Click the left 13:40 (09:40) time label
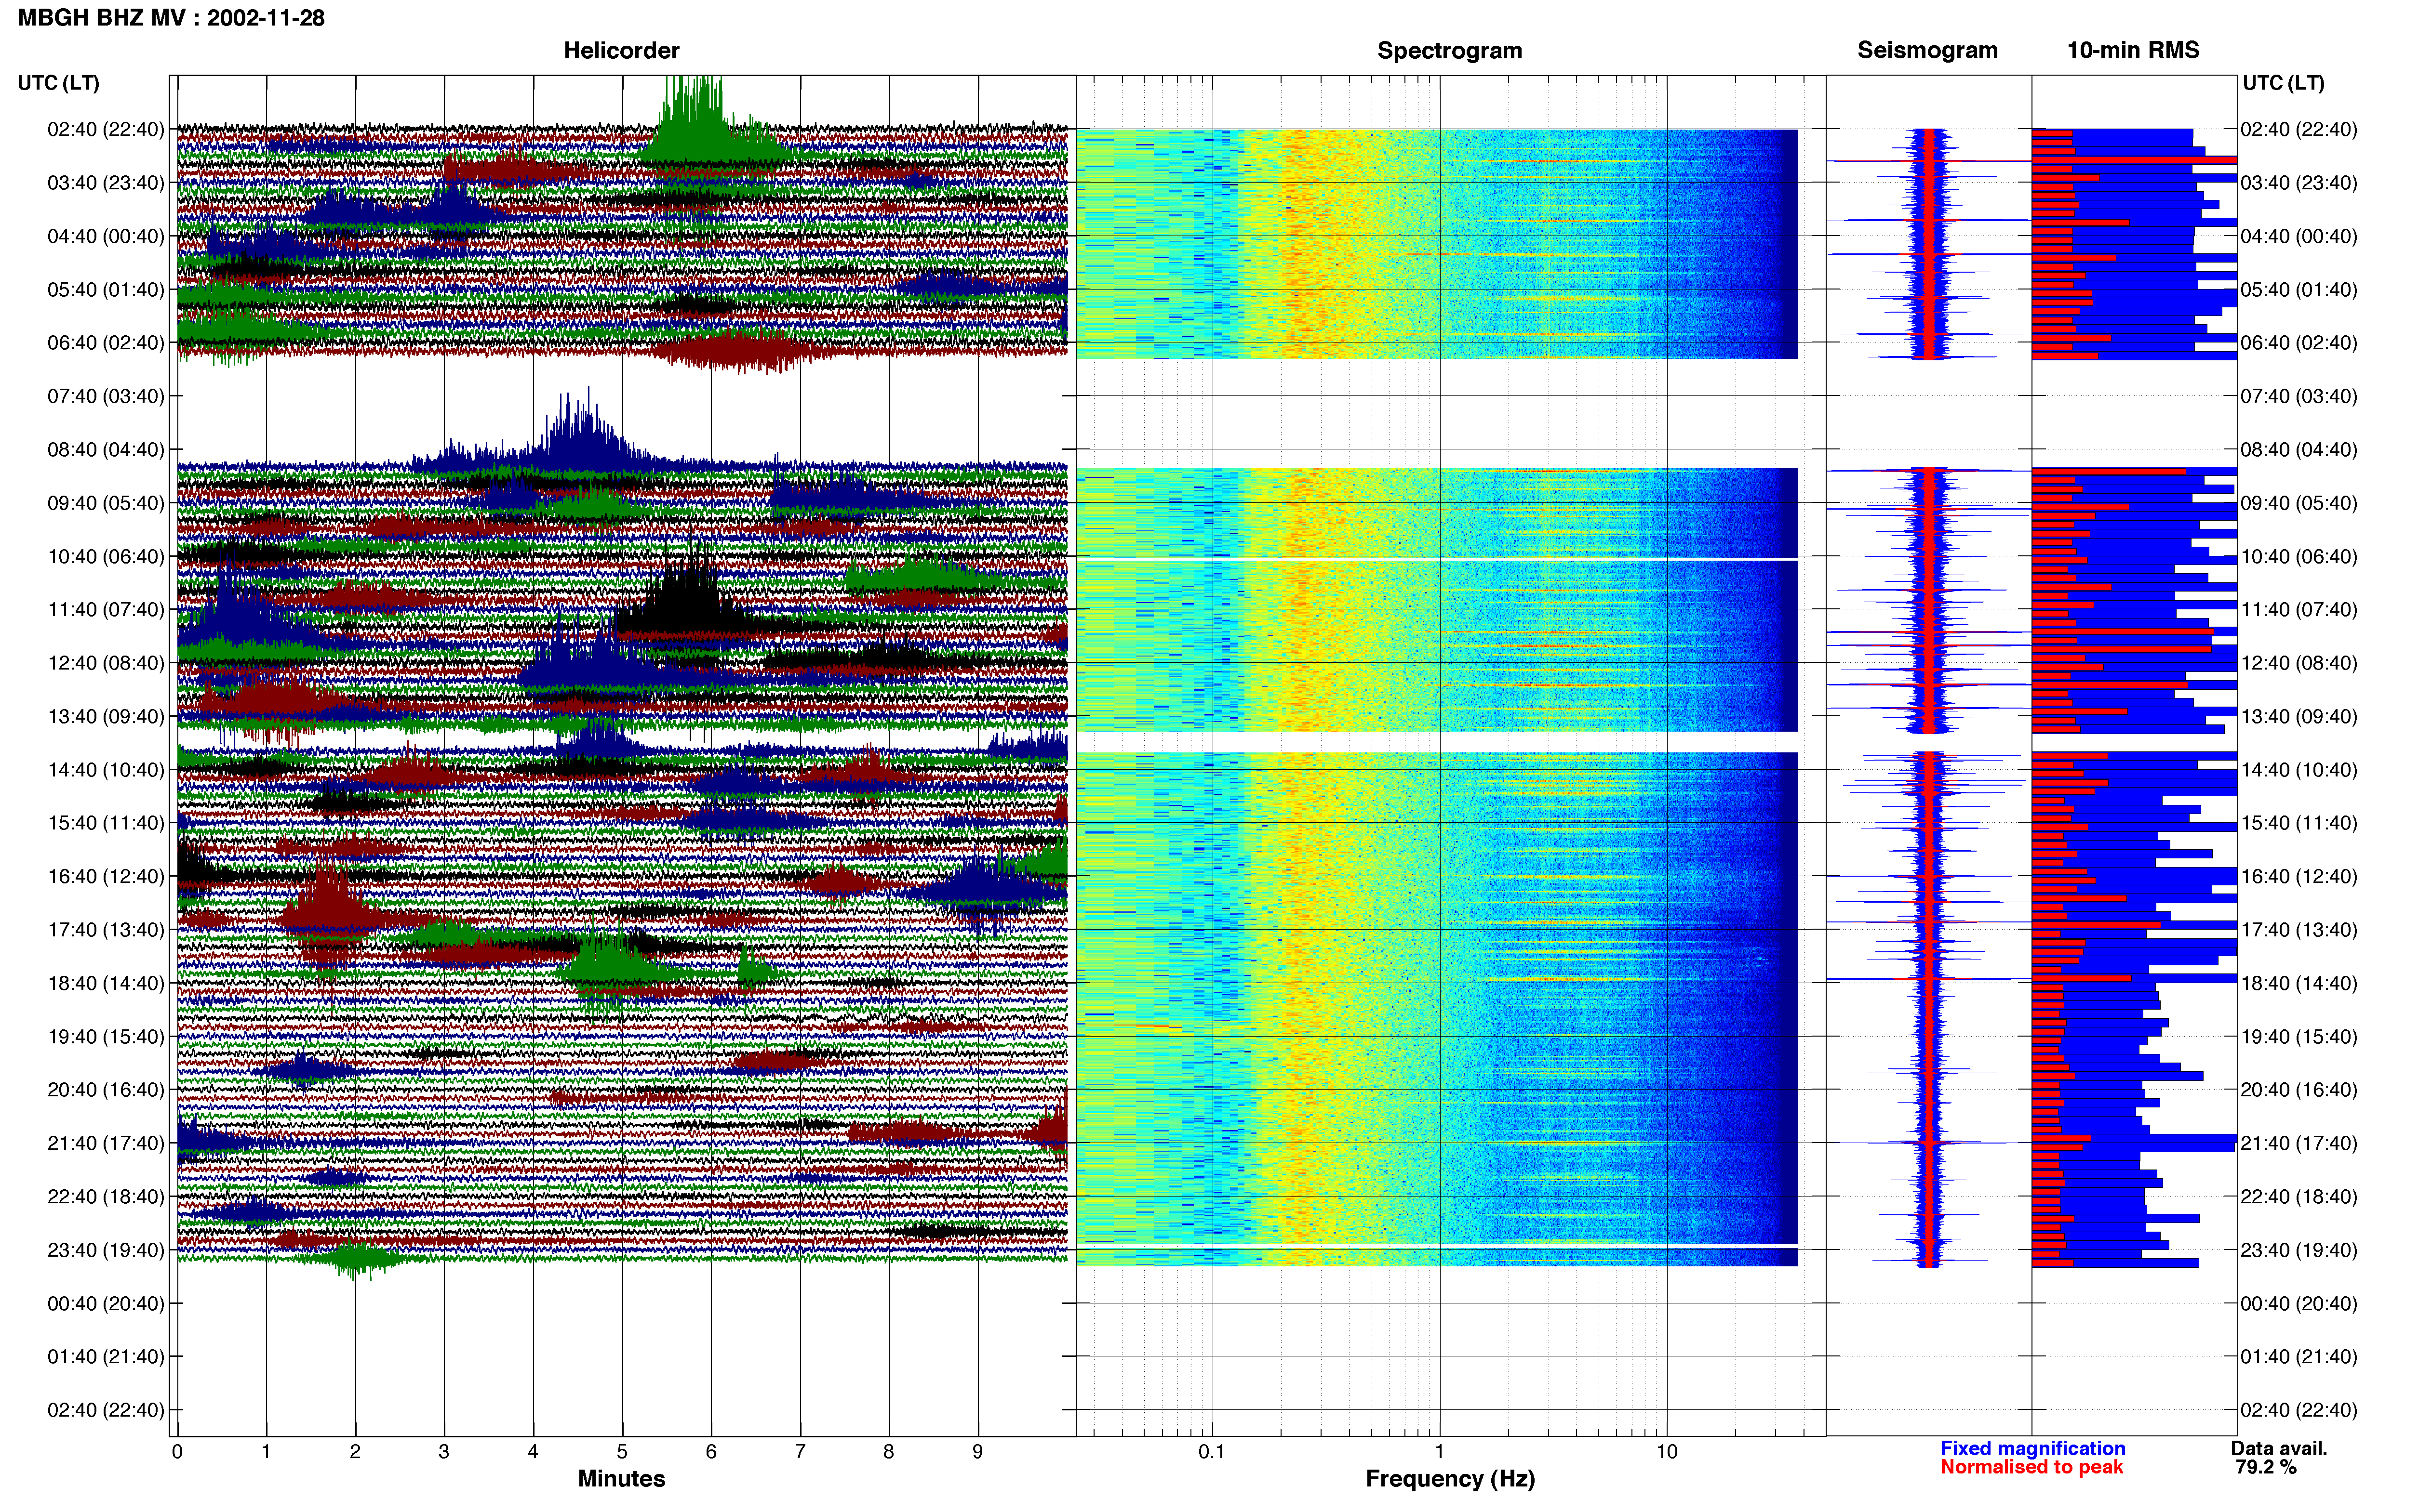This screenshot has height=1512, width=2419. 106,716
